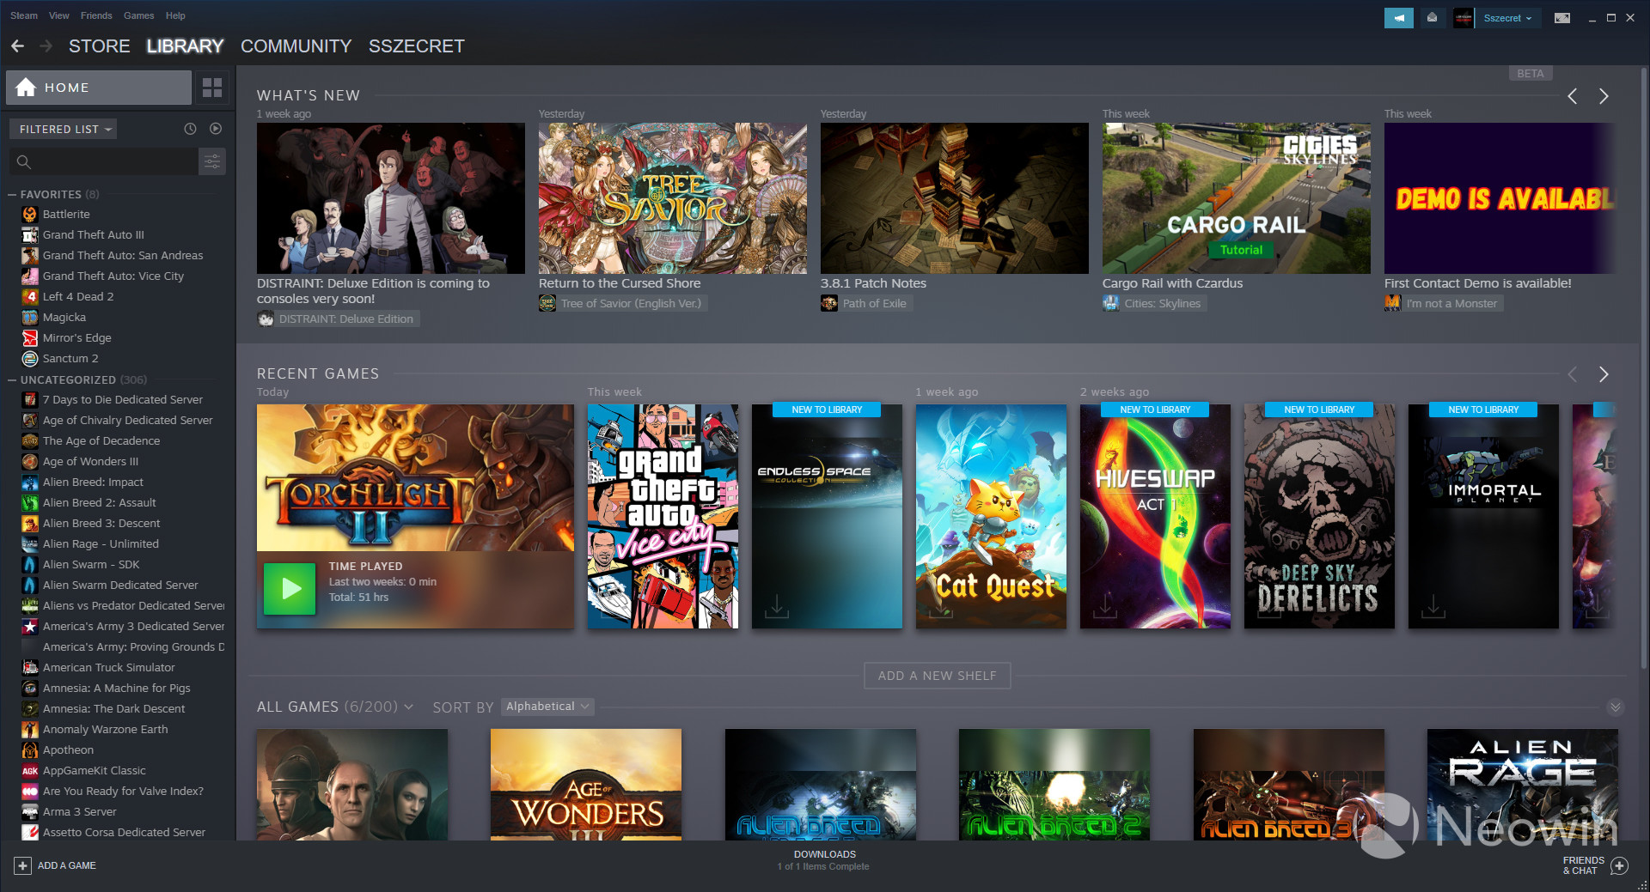Collapse the All Games shelf chevron

tap(1616, 707)
